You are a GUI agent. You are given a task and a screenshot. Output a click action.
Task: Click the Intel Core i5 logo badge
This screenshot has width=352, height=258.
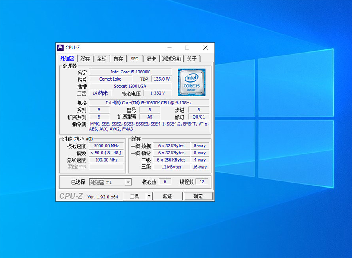(x=191, y=83)
